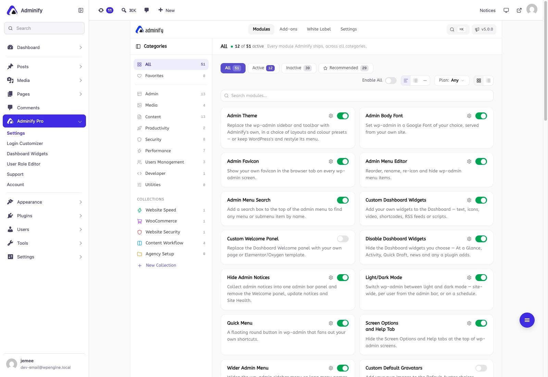Toggle the Enable All switch
548x377 pixels.
click(x=391, y=81)
